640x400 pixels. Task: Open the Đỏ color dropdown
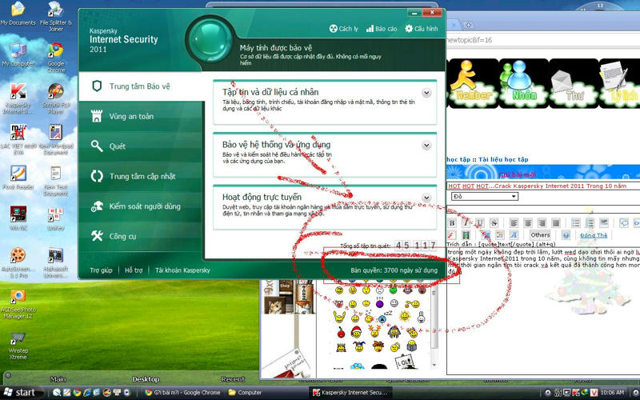485,196
